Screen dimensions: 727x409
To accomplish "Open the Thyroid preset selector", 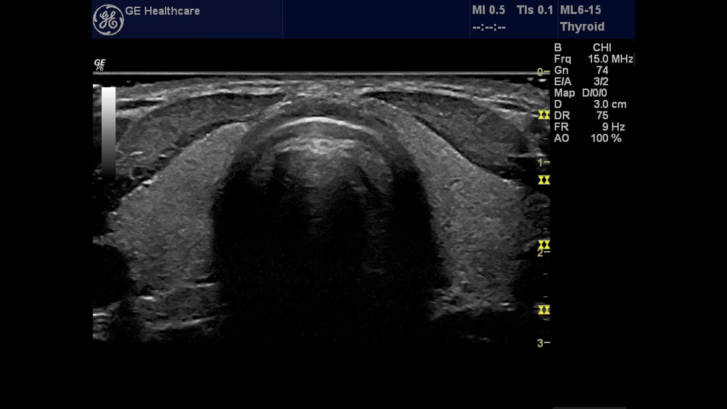I will (x=582, y=27).
